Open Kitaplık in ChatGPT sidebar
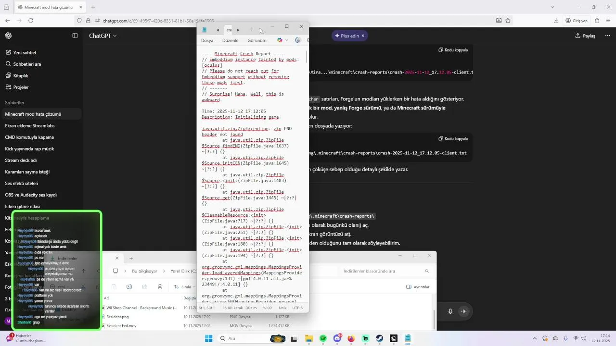Screen dimensions: 616x346 (17, 76)
